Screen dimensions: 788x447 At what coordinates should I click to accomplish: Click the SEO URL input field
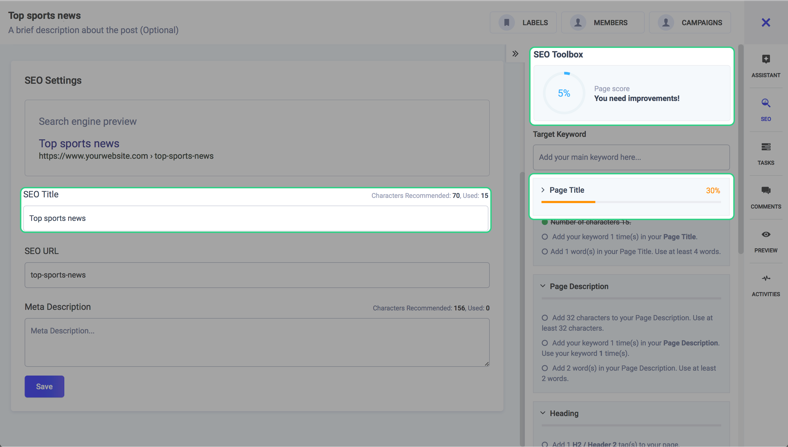click(x=257, y=275)
